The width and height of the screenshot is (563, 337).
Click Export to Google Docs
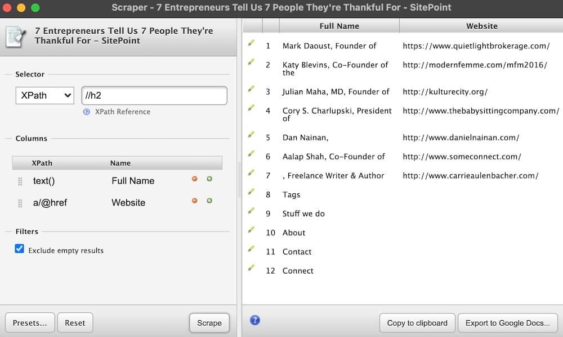tap(508, 323)
